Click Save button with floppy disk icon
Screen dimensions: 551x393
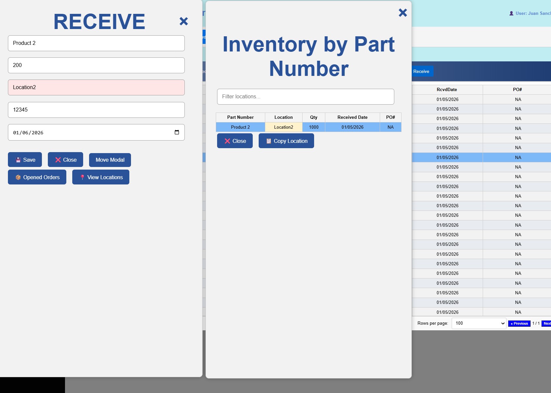coord(25,160)
